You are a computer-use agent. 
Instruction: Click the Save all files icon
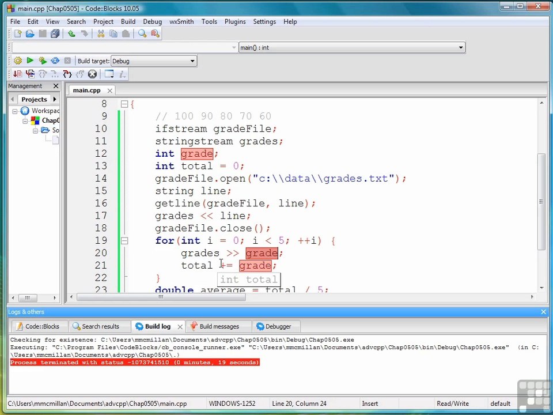55,34
